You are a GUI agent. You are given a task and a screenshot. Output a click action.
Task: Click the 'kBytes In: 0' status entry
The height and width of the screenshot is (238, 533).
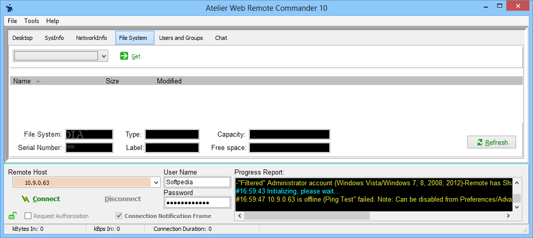(x=28, y=229)
